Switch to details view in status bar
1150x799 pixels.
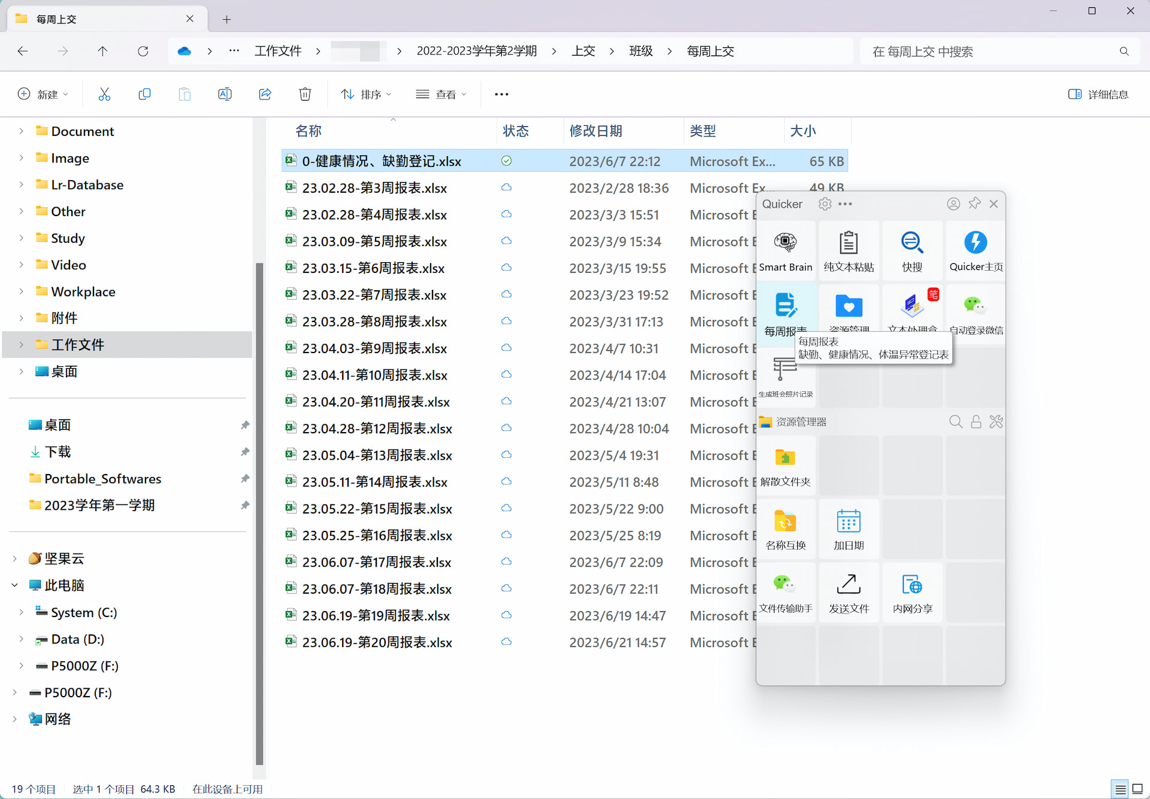pyautogui.click(x=1120, y=789)
